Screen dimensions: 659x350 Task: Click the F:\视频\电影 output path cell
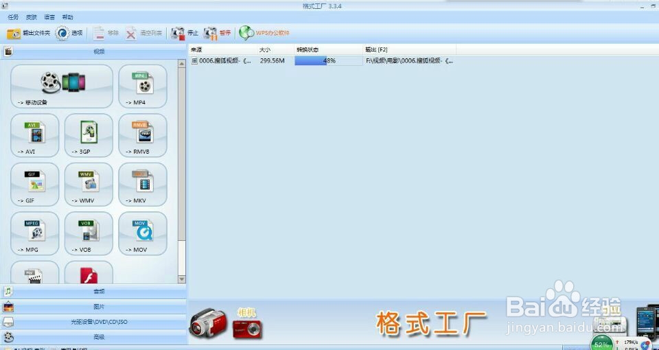click(x=410, y=61)
